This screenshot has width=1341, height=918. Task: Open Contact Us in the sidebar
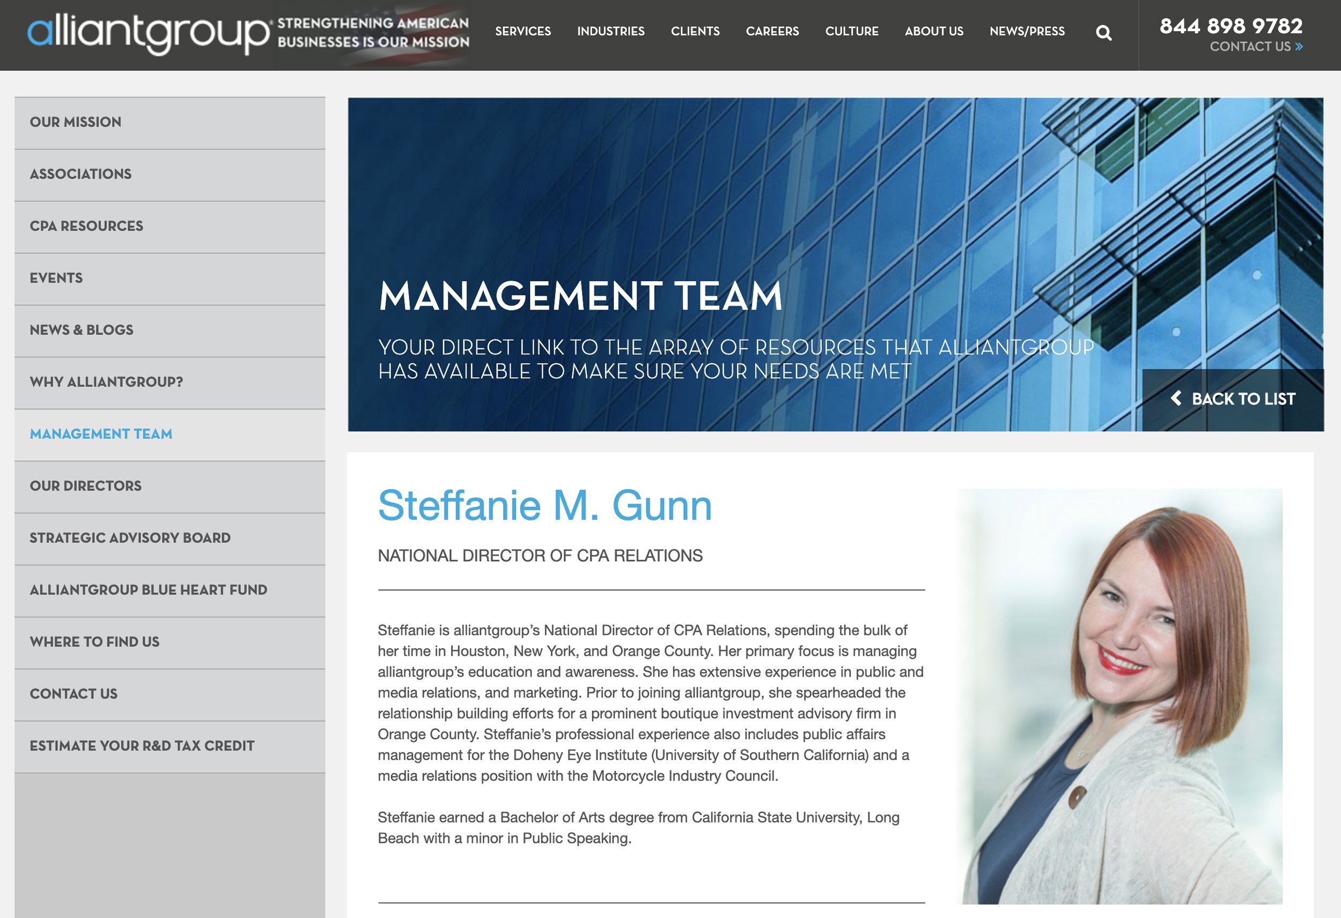tap(170, 694)
